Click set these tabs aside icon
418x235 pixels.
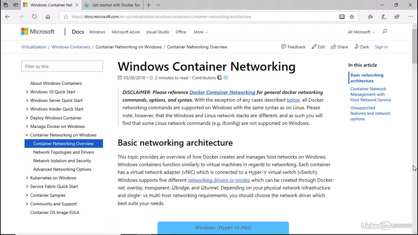pos(15,5)
